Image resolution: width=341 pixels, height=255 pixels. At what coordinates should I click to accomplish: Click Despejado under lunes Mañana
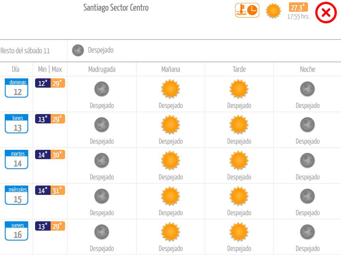[171, 141]
